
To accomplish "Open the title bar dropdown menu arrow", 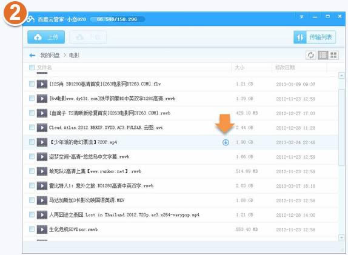I will (301, 16).
